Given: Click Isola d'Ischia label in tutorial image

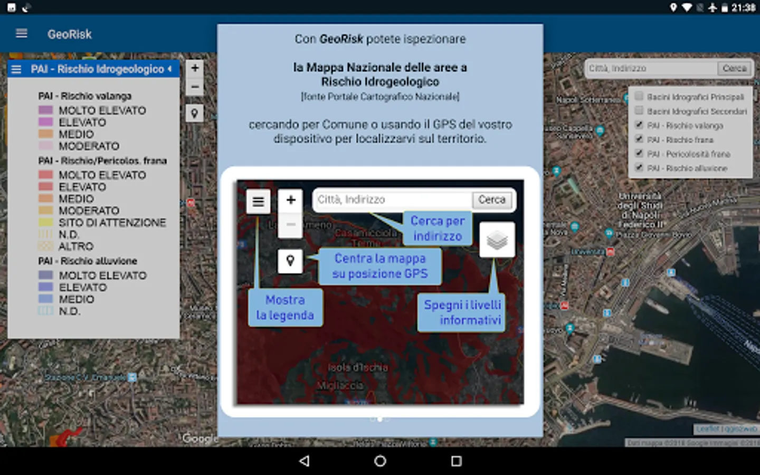Looking at the screenshot, I should pyautogui.click(x=358, y=367).
